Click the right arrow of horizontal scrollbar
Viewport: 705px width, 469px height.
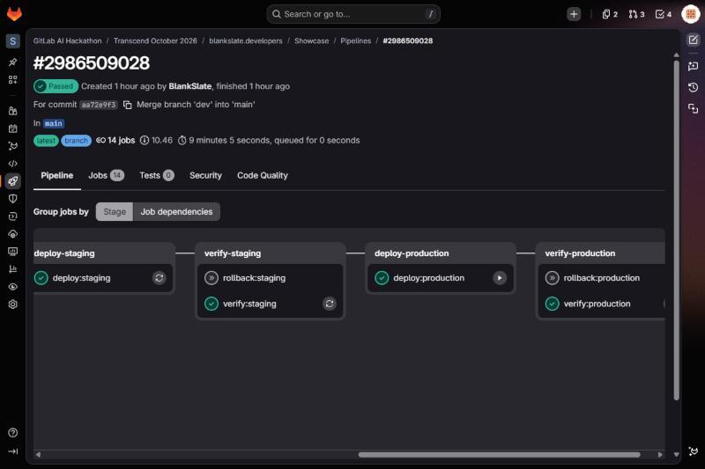click(660, 455)
